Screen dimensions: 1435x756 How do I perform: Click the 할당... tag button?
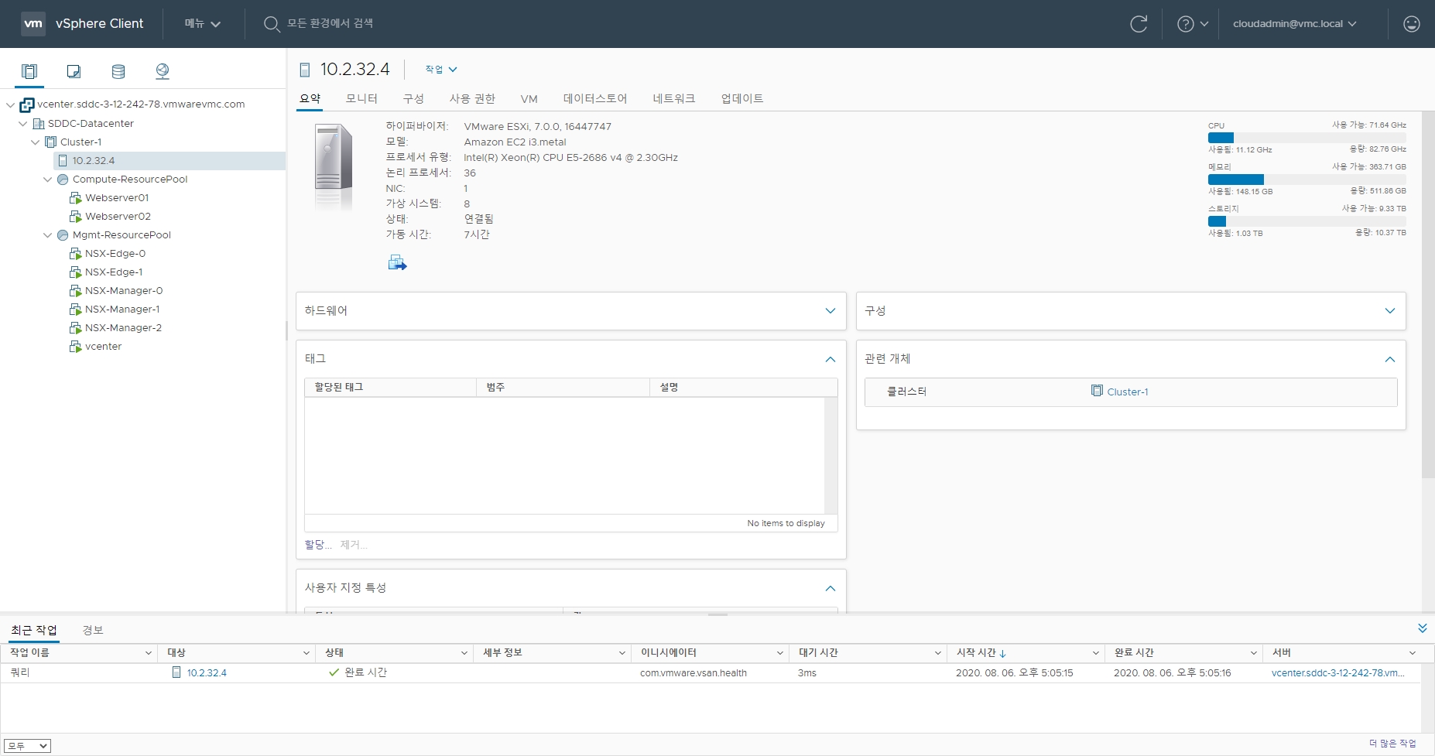(x=318, y=545)
